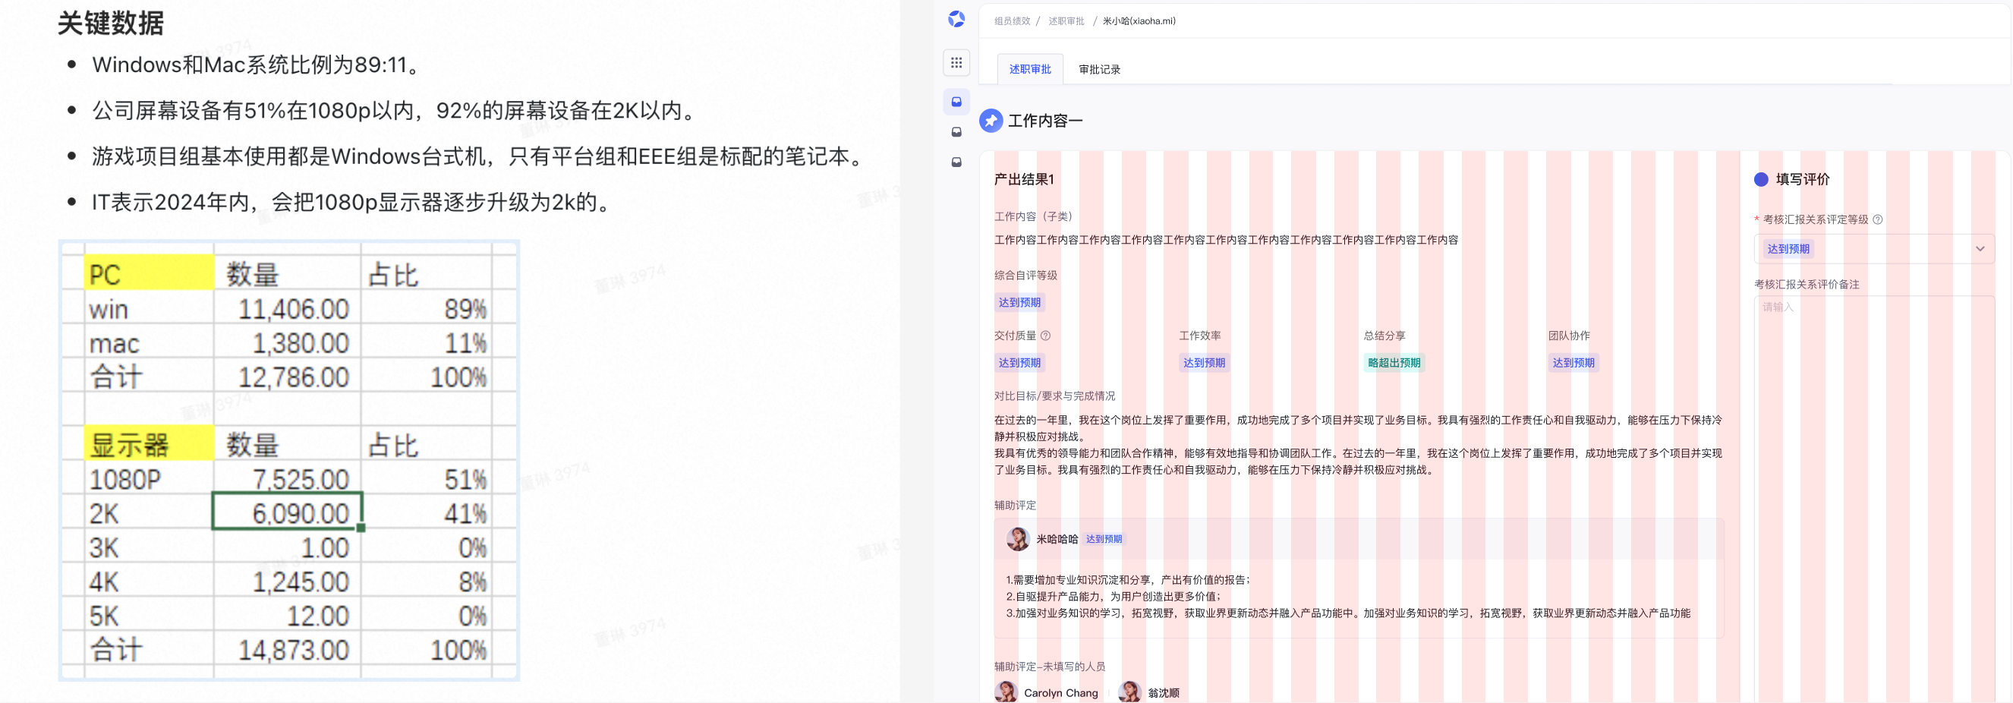Image resolution: width=2013 pixels, height=703 pixels.
Task: Switch to the 述职审批 tab
Action: coord(1029,69)
